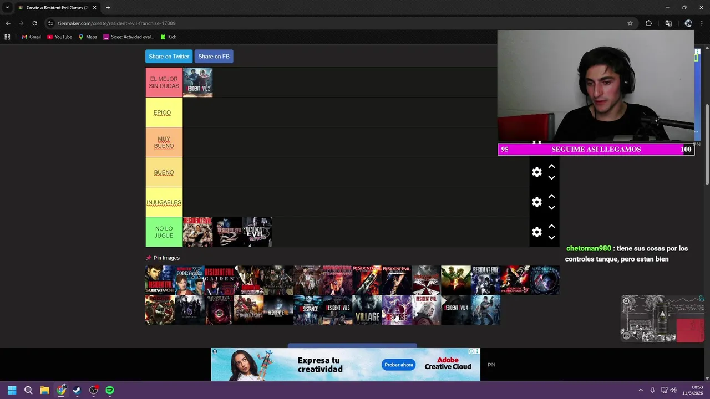Open browser extensions puzzle icon
The width and height of the screenshot is (710, 399).
click(648, 23)
